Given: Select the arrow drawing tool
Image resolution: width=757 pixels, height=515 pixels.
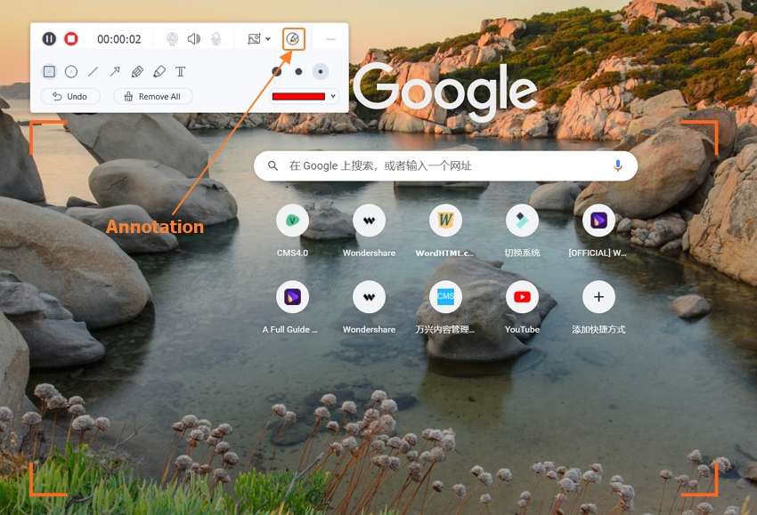Looking at the screenshot, I should tap(114, 72).
